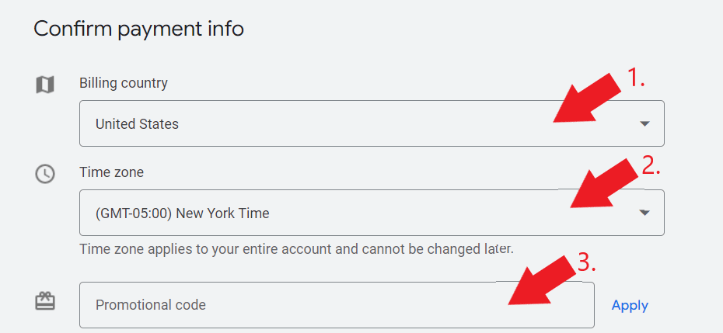Click the United States country value

(137, 123)
